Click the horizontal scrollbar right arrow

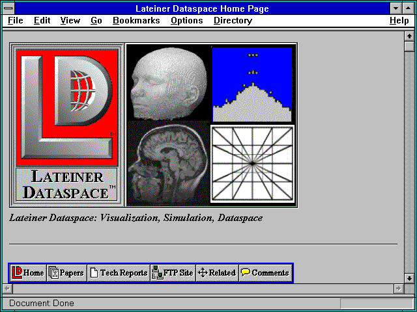click(398, 289)
